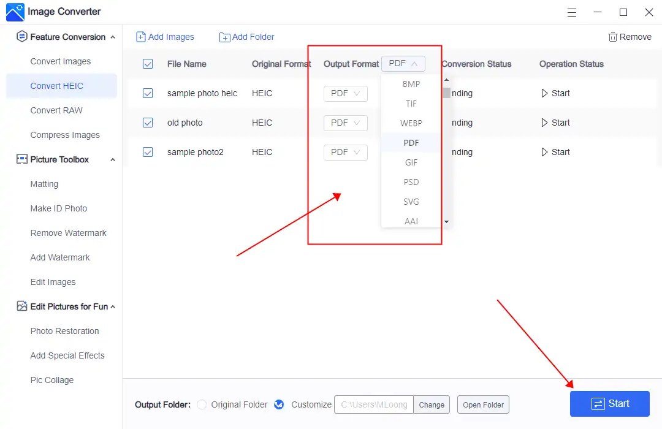Switch to Remove Watermark tool
The height and width of the screenshot is (429, 662).
(67, 233)
